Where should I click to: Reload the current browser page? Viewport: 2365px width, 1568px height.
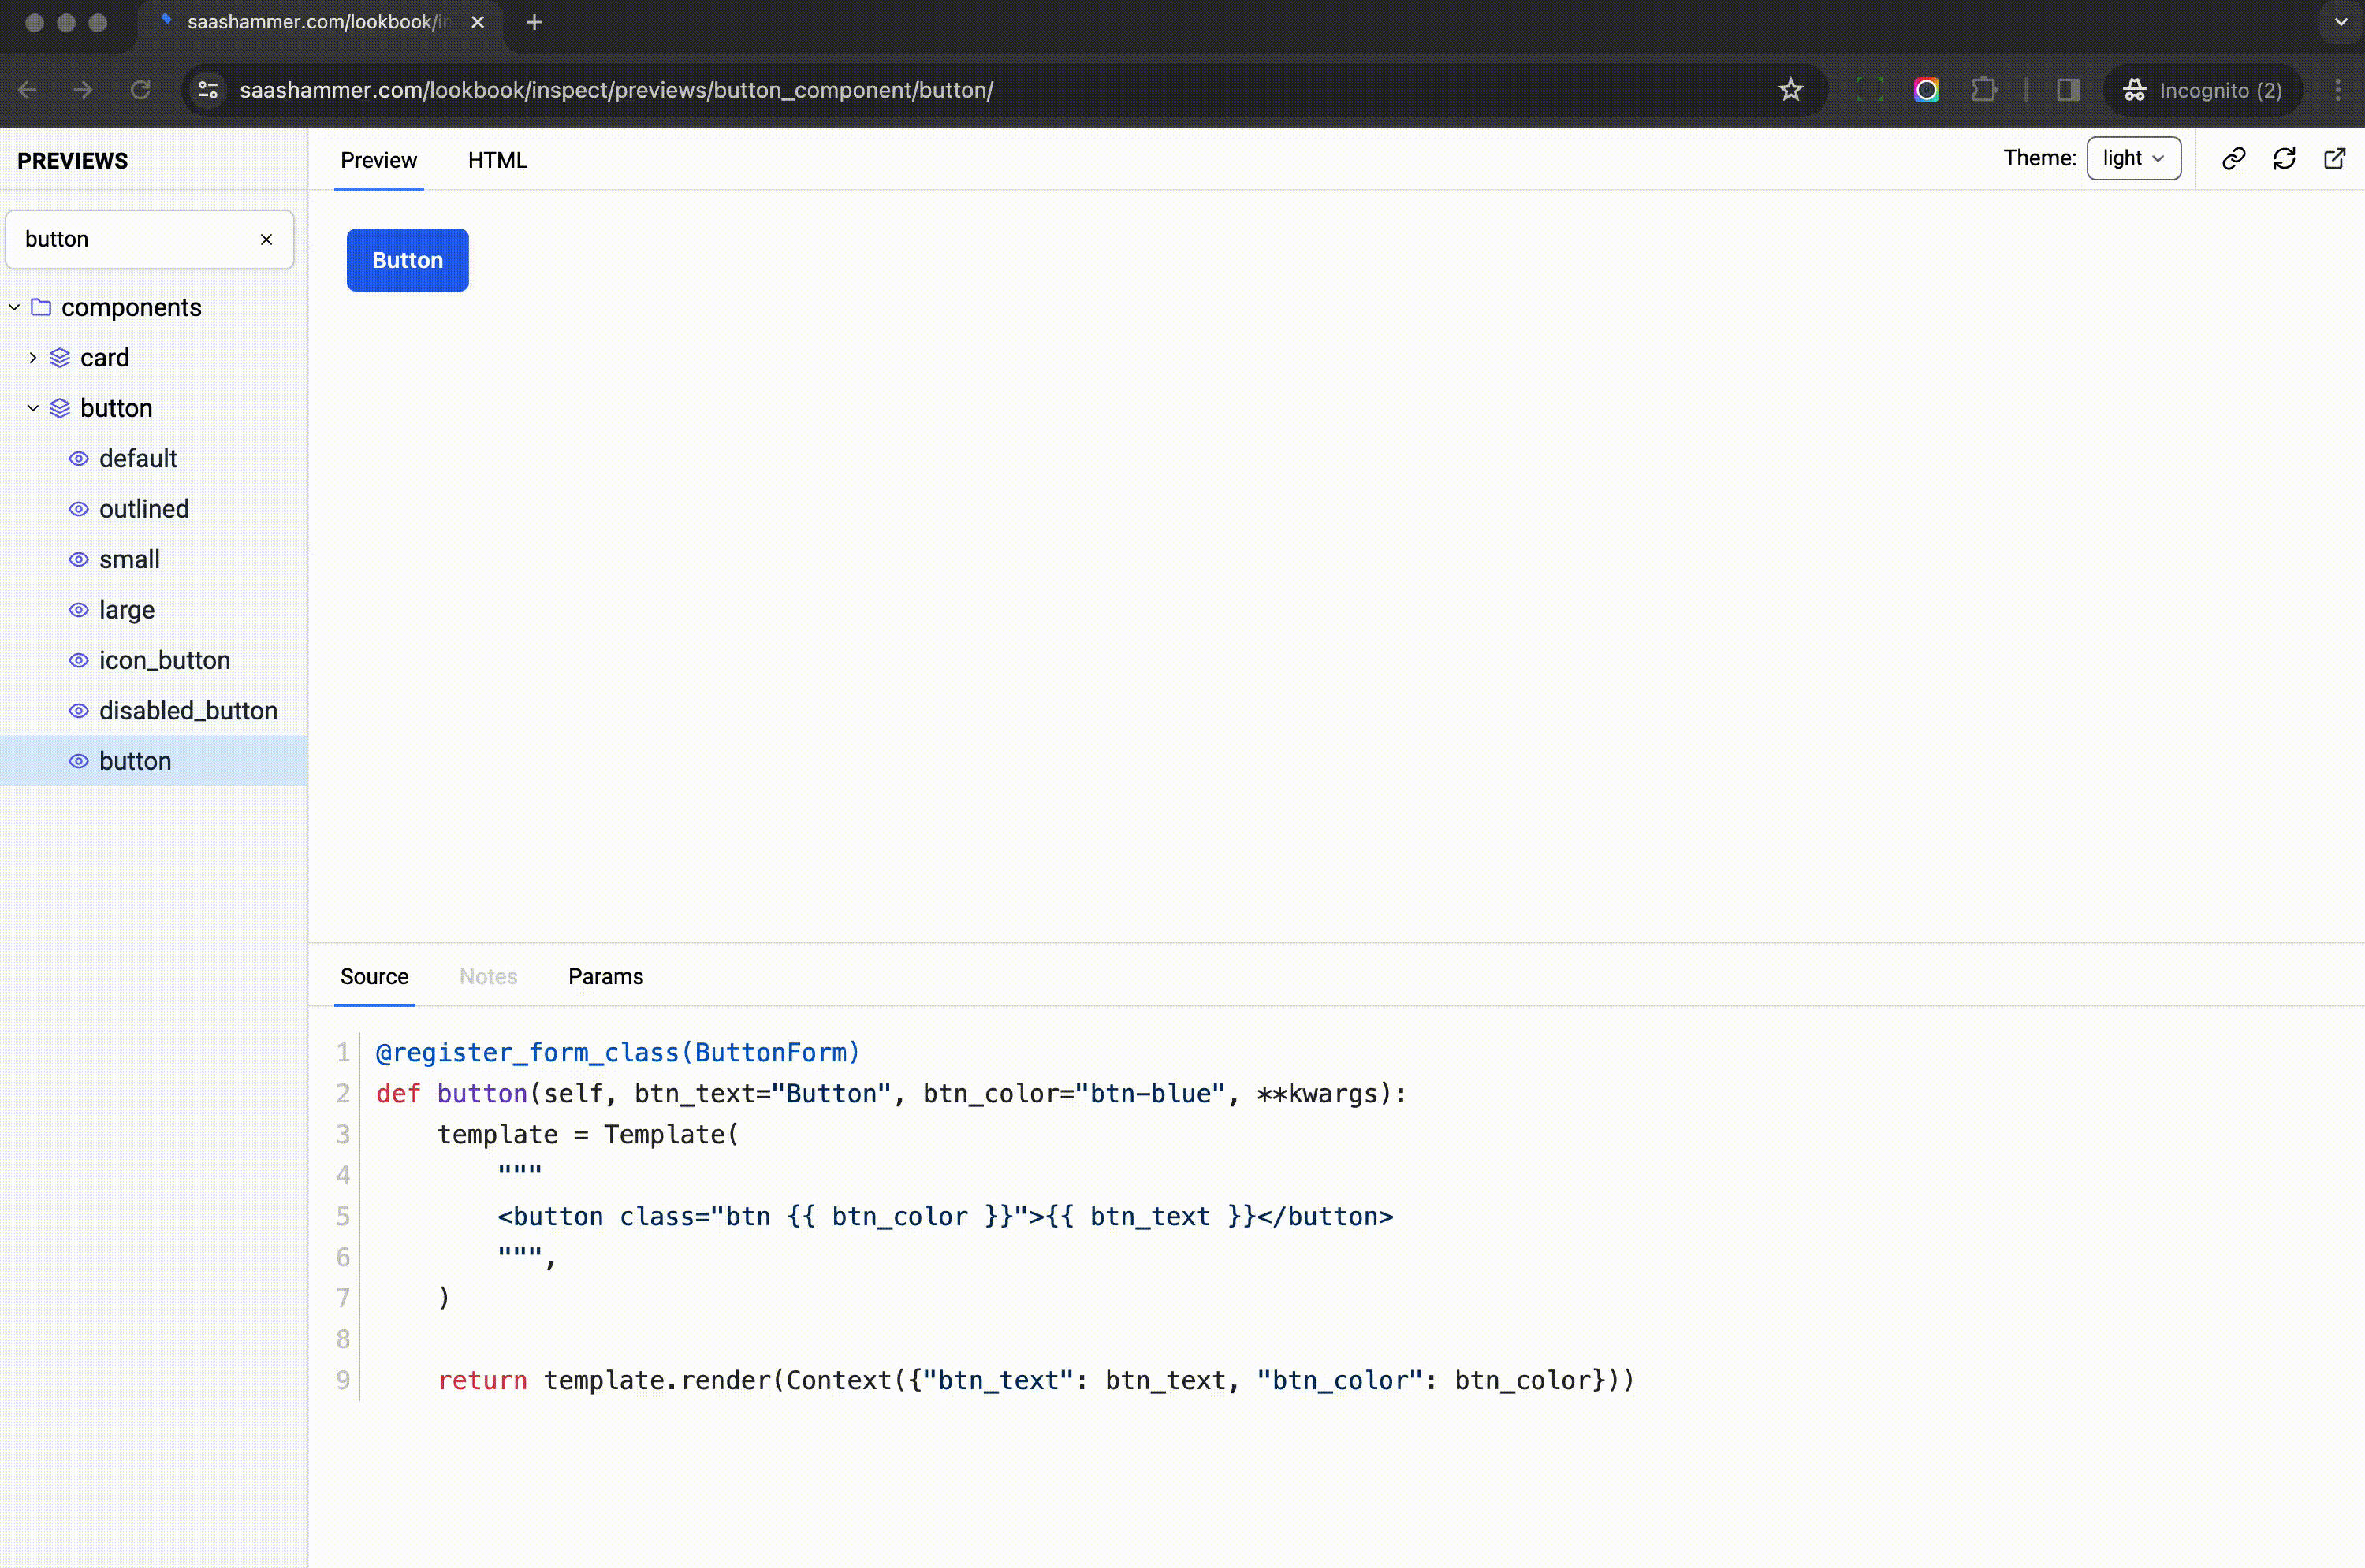(x=140, y=89)
